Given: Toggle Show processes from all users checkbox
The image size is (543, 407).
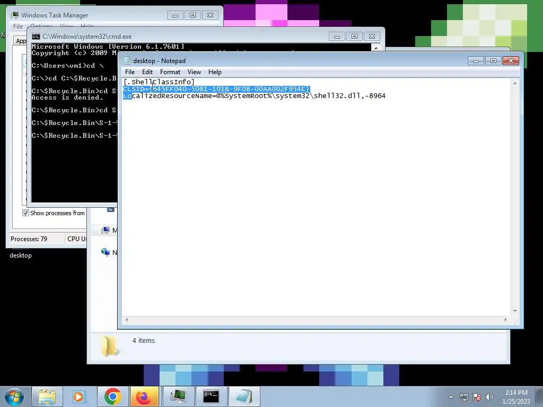Looking at the screenshot, I should [x=25, y=213].
